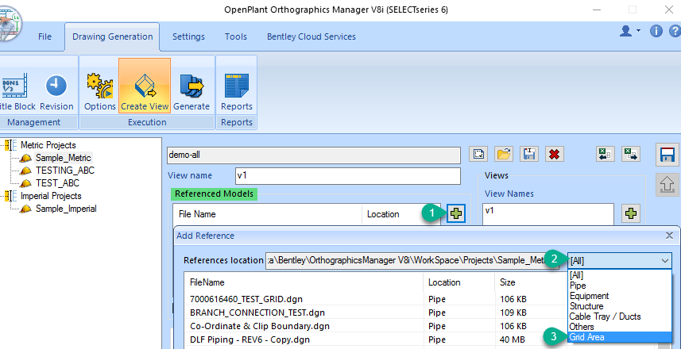Click the green plus in Referenced Models
The width and height of the screenshot is (681, 349).
456,213
